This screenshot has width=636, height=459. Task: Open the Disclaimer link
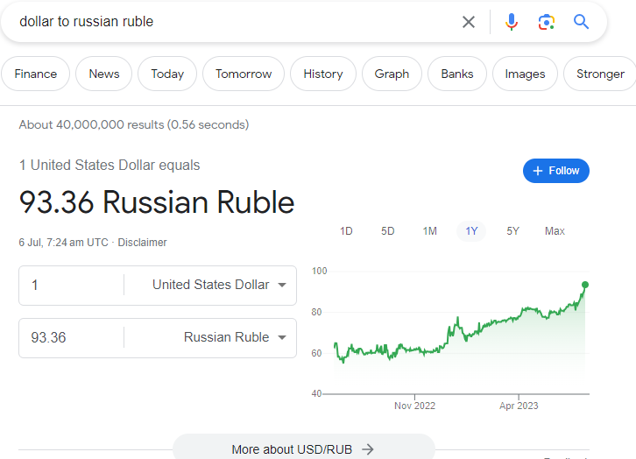[x=142, y=243]
